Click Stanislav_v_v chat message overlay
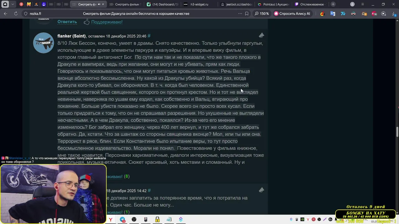Screen dimensions: 399x224 click(x=54, y=160)
